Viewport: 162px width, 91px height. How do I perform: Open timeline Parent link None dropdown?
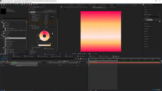[82, 63]
